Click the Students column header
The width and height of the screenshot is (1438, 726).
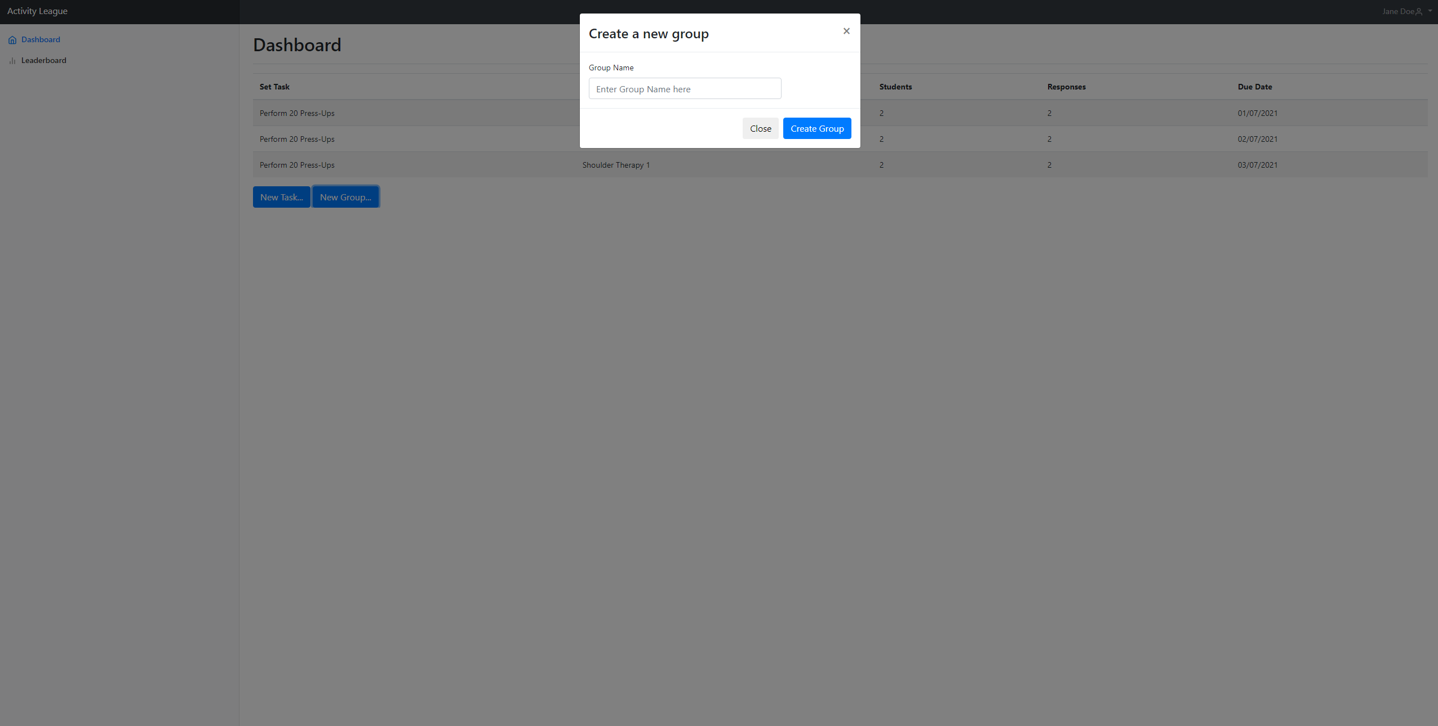point(895,87)
